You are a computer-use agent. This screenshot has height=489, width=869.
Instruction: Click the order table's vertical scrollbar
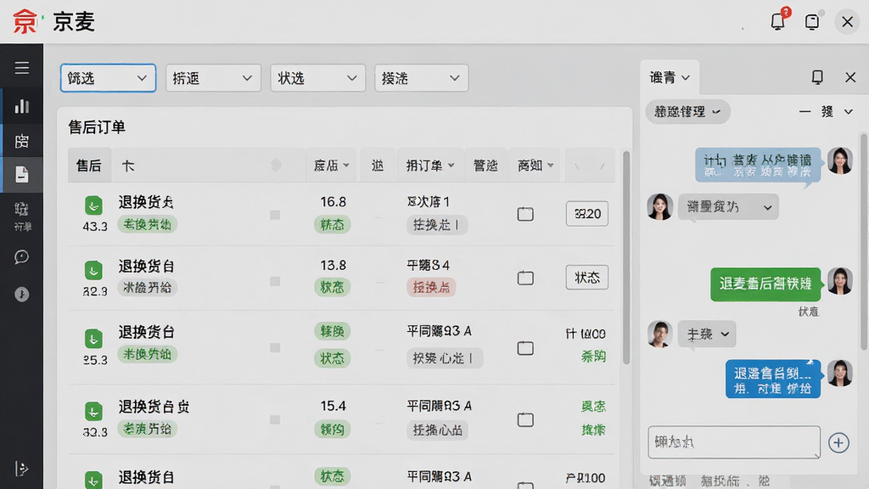click(626, 258)
